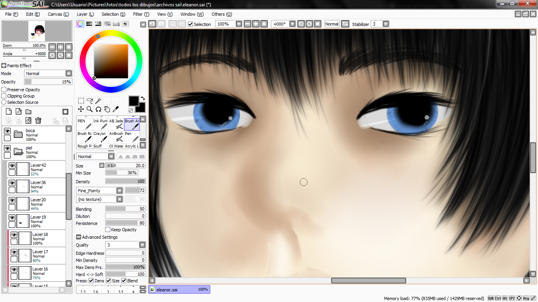Select the Rotate view tool
This screenshot has width=538, height=302.
click(98, 109)
